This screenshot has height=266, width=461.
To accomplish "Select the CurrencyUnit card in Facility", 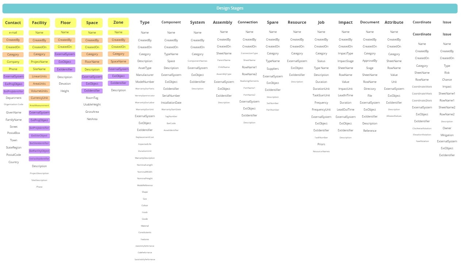I will point(39,98).
